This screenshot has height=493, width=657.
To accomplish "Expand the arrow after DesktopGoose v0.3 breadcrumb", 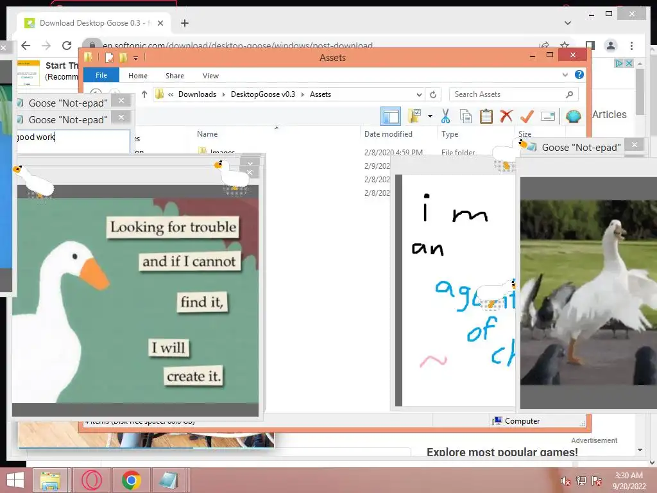I will [303, 95].
